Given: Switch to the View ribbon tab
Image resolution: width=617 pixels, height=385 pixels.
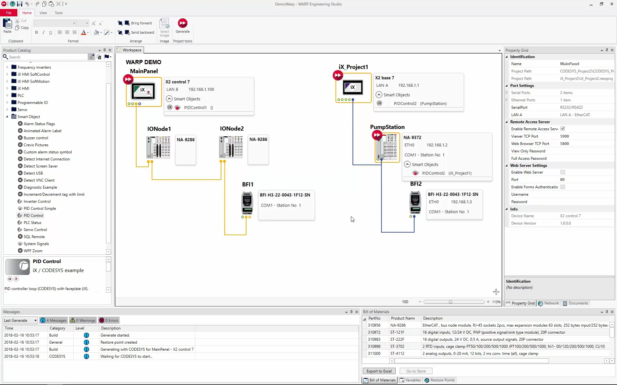Looking at the screenshot, I should tap(43, 13).
